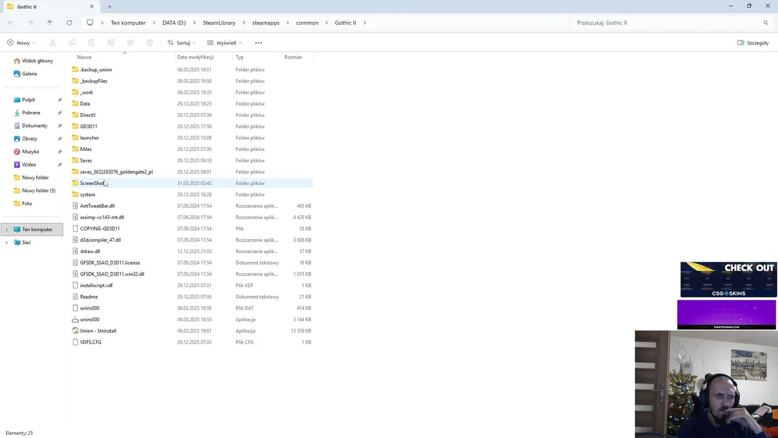Click the CSGO Skins Check Out banner
This screenshot has height=438, width=778.
point(728,280)
